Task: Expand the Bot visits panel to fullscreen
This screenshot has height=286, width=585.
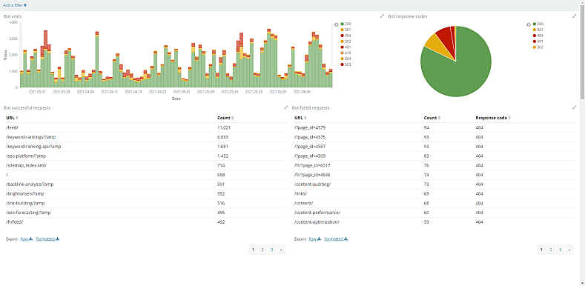Action: coord(382,16)
